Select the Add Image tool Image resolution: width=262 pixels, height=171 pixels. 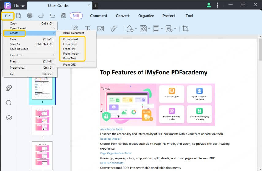pos(101,28)
